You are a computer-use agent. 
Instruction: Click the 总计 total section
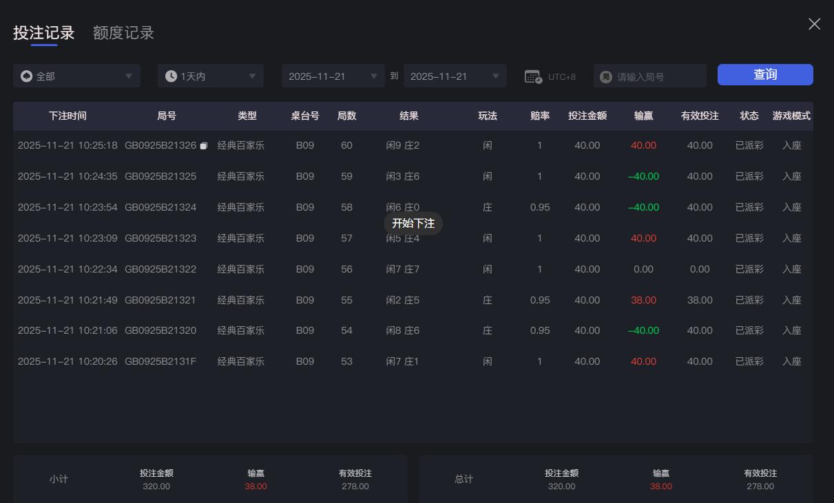click(x=463, y=479)
